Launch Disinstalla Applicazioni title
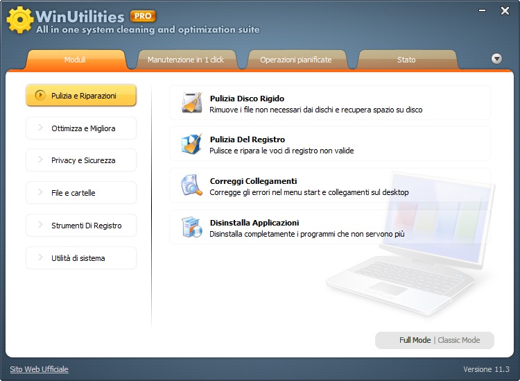Viewport: 520px width, 381px height. pos(254,223)
